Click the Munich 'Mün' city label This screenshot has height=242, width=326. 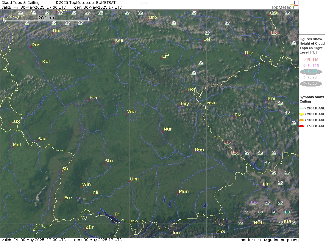[184, 191]
